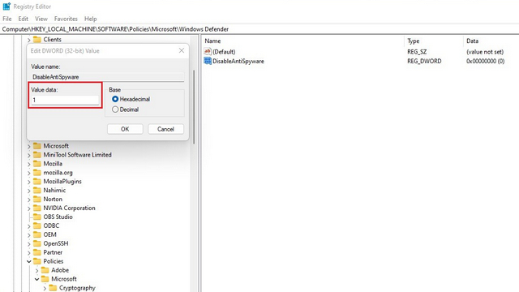Click the Mozilla folder icon
519x292 pixels.
pos(37,164)
